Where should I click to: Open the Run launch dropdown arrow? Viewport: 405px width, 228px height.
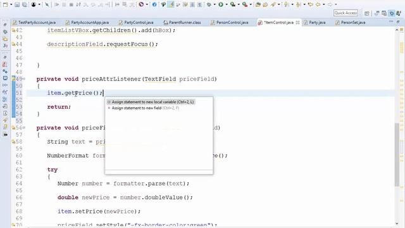(227, 4)
